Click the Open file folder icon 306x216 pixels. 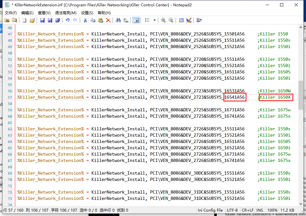[32, 20]
